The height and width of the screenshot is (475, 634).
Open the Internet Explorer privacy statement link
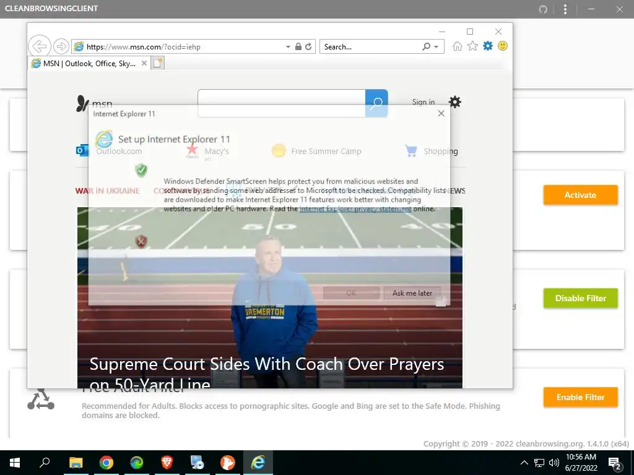355,209
